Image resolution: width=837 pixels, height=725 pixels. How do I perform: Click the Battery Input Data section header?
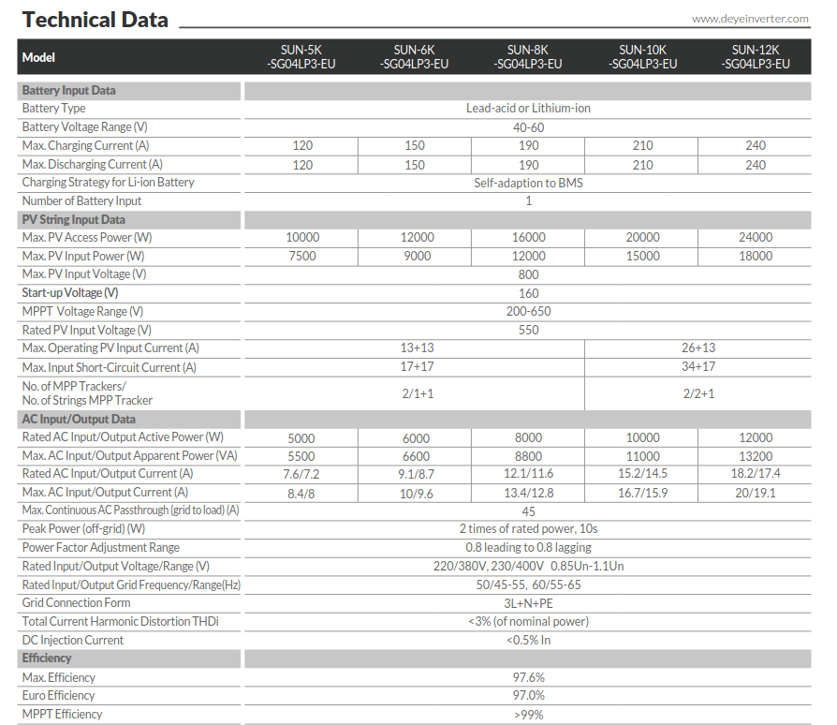(69, 91)
